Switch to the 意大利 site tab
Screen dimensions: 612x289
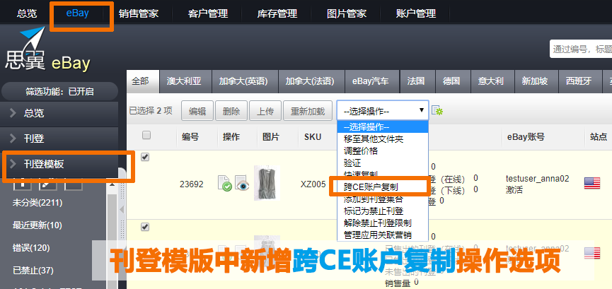pyautogui.click(x=493, y=81)
